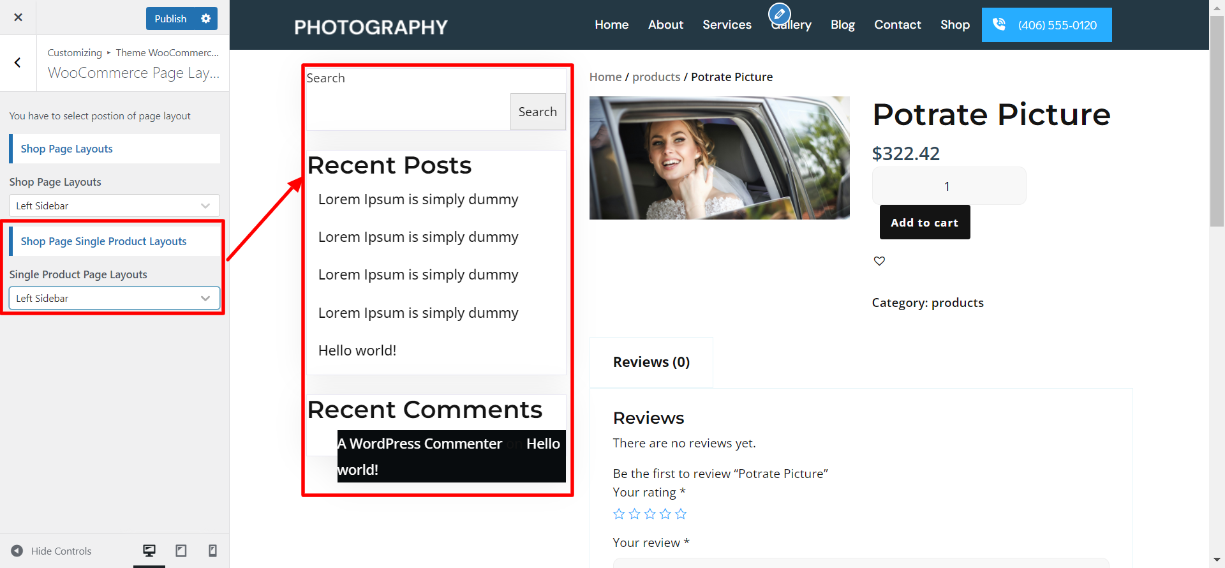This screenshot has width=1225, height=568.
Task: Click the product quantity input field
Action: (x=948, y=186)
